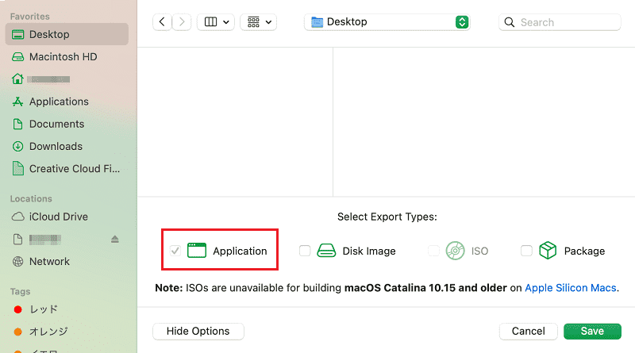Click the Desktop folder icon in path popup
The image size is (635, 353).
coord(317,22)
